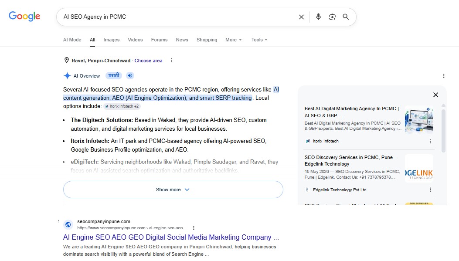The height and width of the screenshot is (261, 459).
Task: Open SEO Discovery Services in PCMC, Pune link
Action: (x=350, y=161)
